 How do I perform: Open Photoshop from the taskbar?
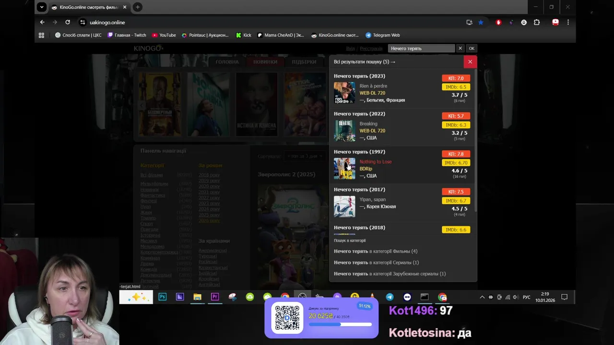tap(163, 297)
